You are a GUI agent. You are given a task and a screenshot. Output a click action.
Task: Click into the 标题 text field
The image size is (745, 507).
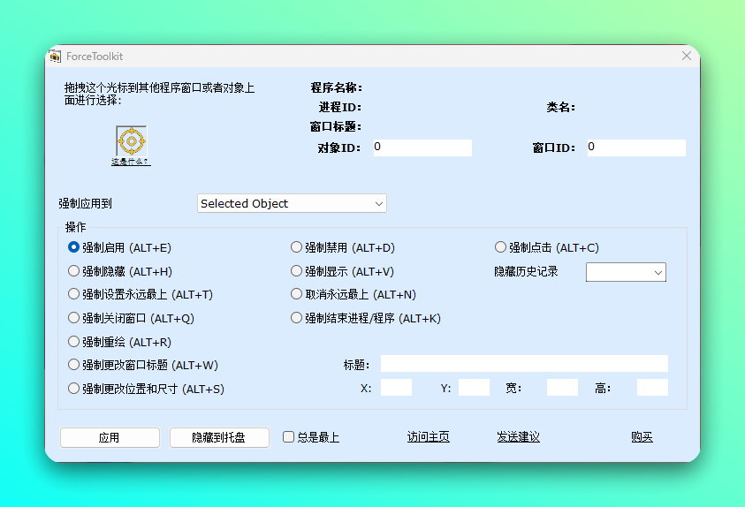[x=524, y=364]
